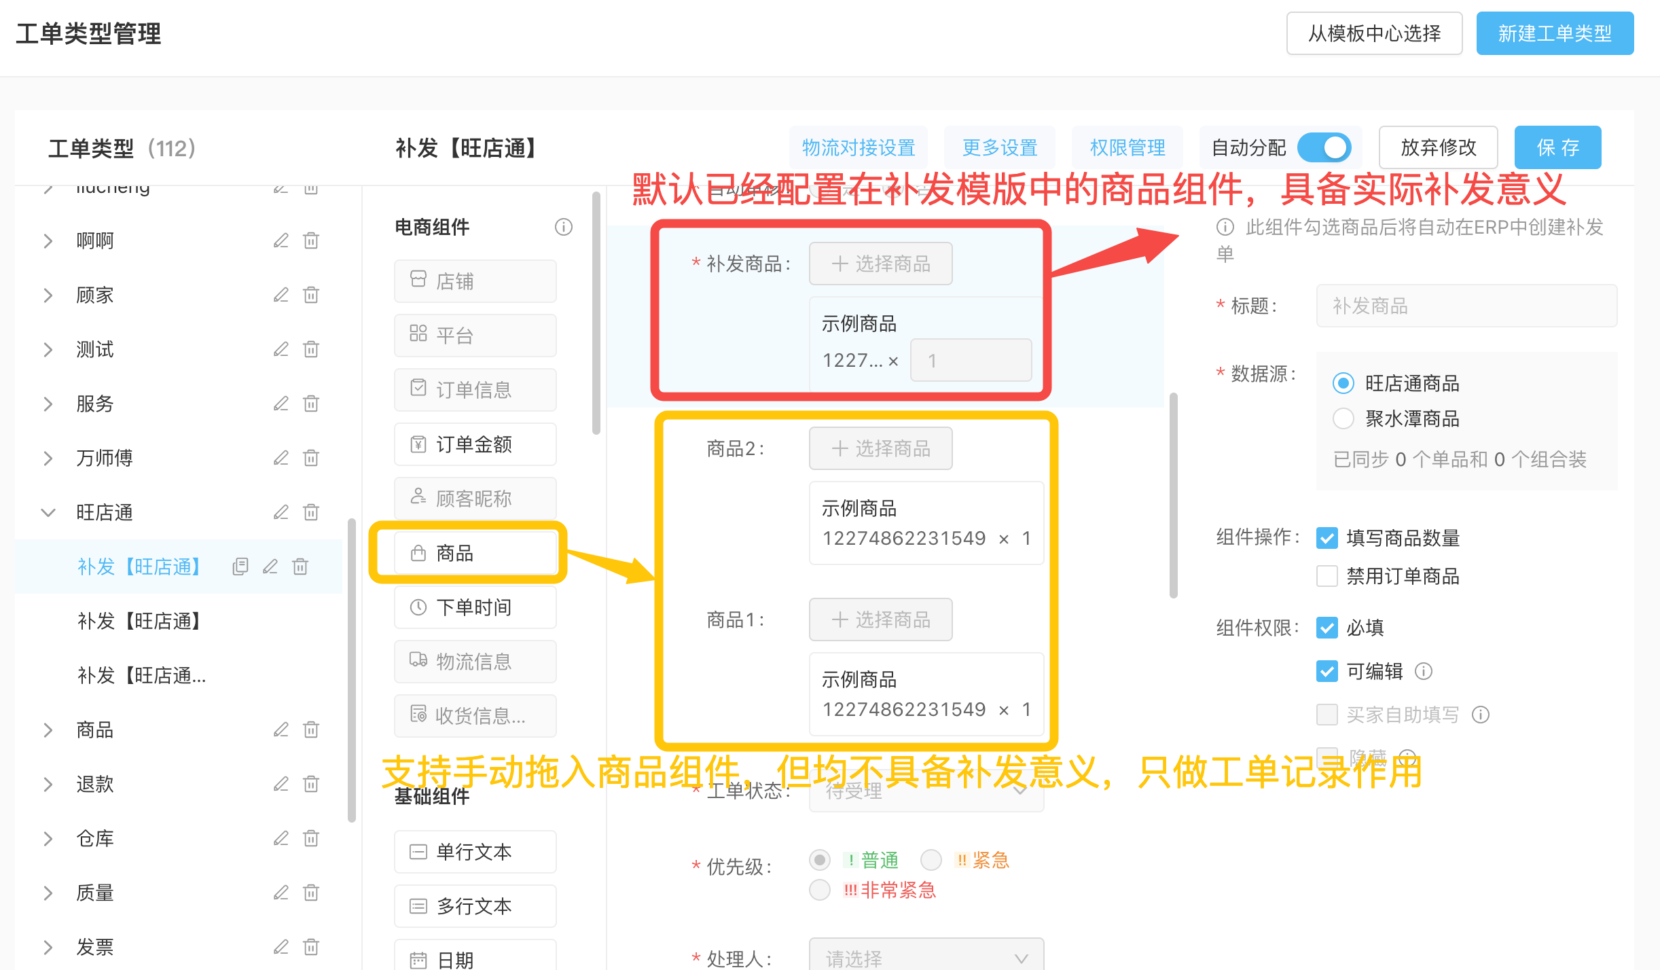Expand the 服务 category
The image size is (1660, 970).
pos(48,403)
